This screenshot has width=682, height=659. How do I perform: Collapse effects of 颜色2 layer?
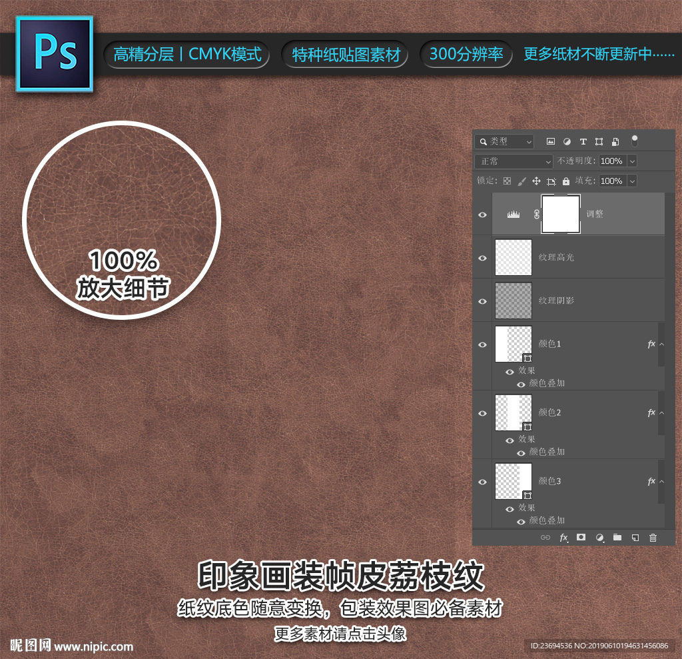(661, 412)
